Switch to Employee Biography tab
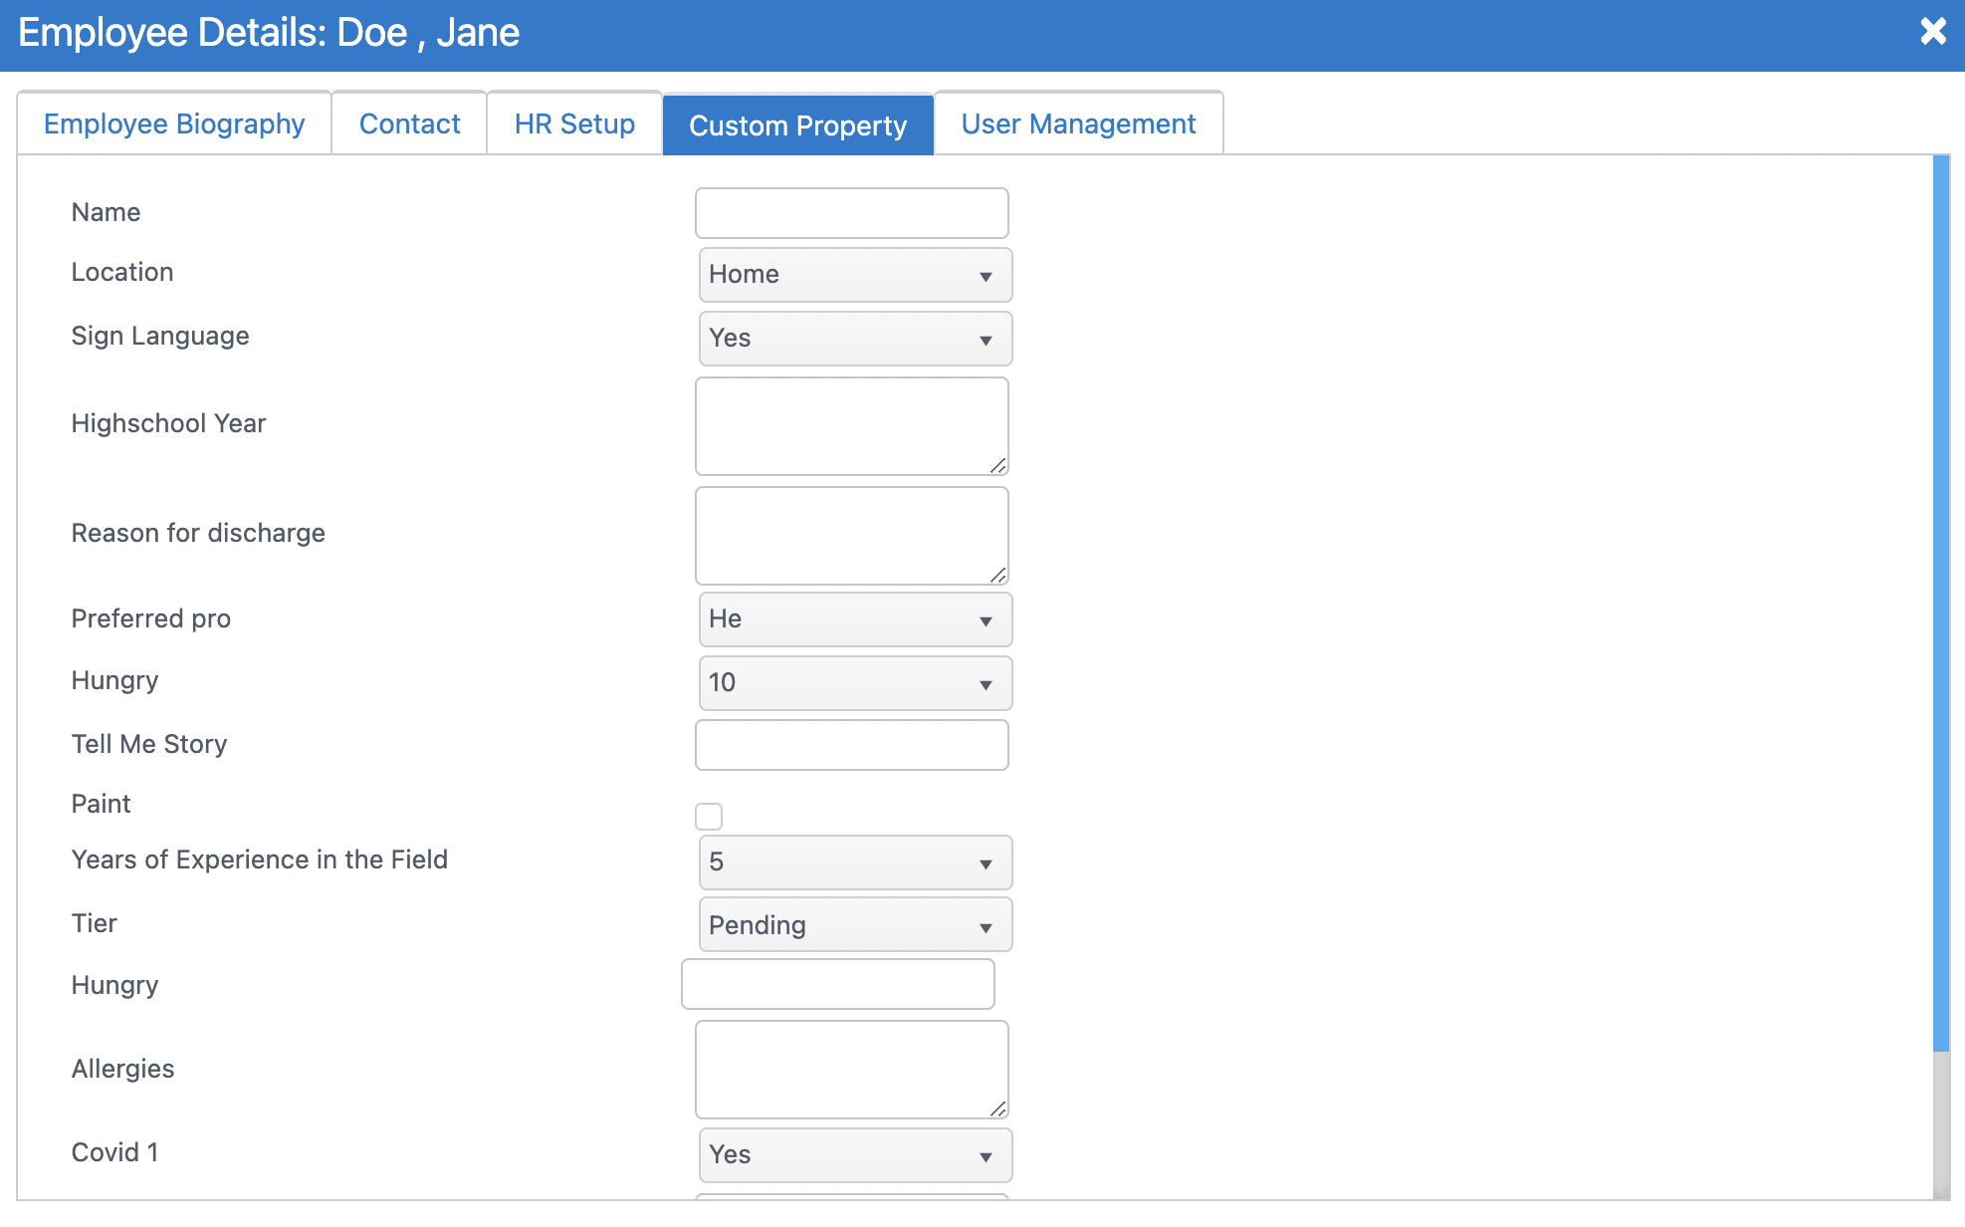The width and height of the screenshot is (1965, 1227). 174,123
